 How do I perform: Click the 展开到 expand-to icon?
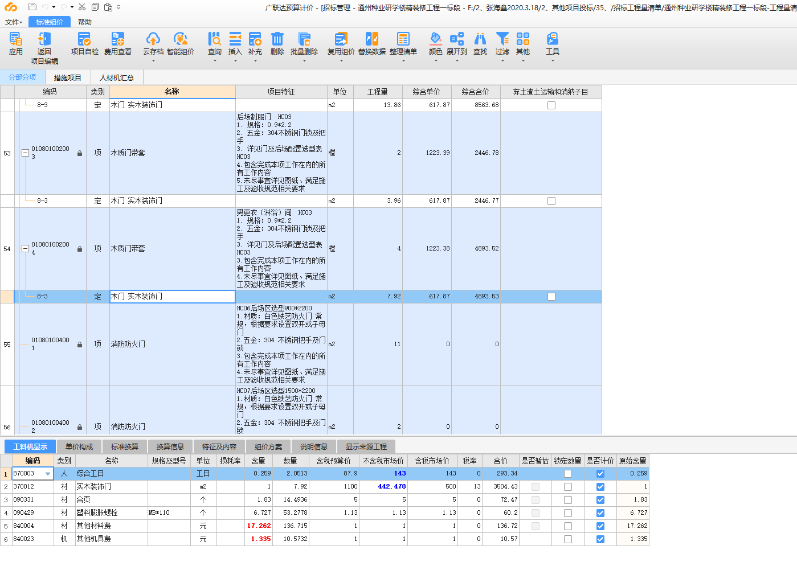click(x=457, y=39)
